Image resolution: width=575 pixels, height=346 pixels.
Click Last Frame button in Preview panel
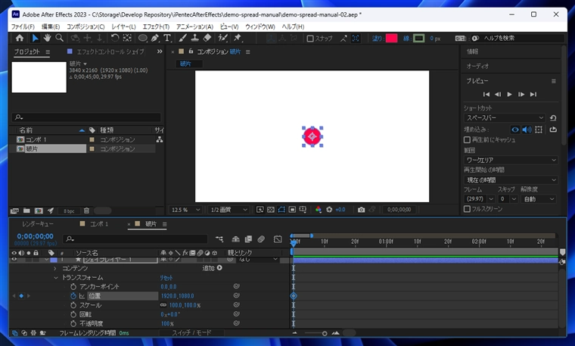[x=533, y=95]
